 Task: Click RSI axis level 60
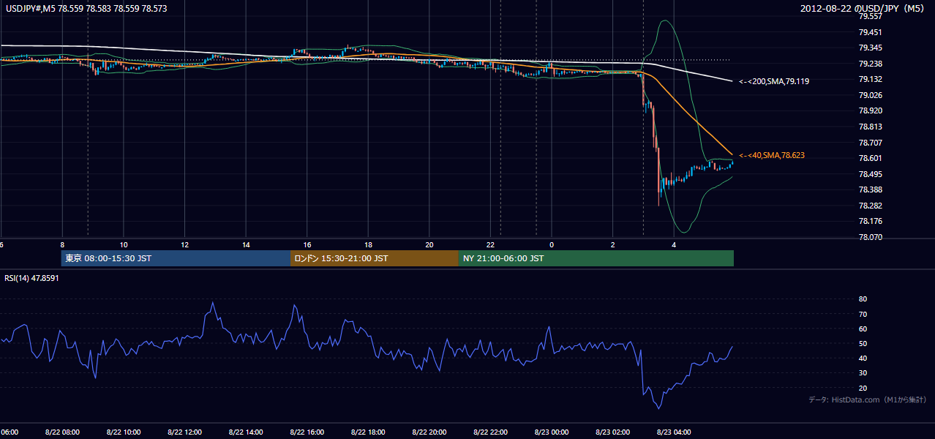point(863,329)
